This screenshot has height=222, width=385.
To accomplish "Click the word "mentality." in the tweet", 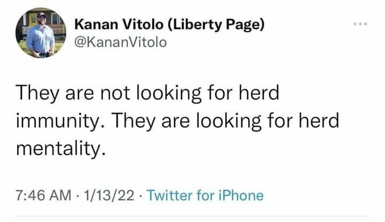I will click(x=58, y=149).
